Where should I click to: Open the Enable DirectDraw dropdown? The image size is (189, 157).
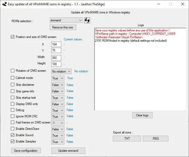point(58,129)
